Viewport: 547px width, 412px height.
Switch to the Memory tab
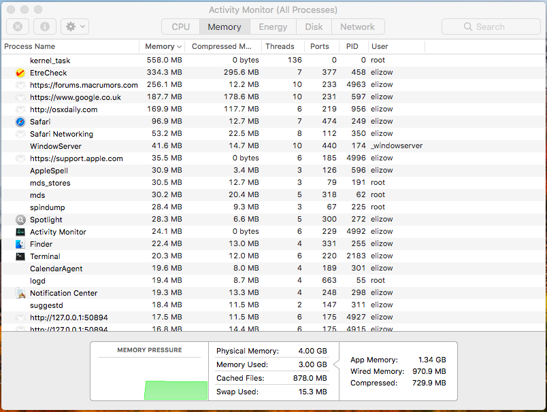pyautogui.click(x=225, y=27)
